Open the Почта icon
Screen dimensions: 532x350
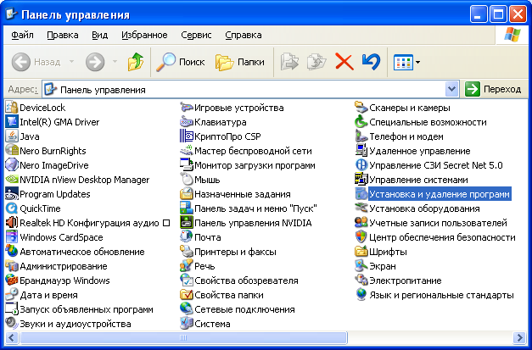coord(187,236)
